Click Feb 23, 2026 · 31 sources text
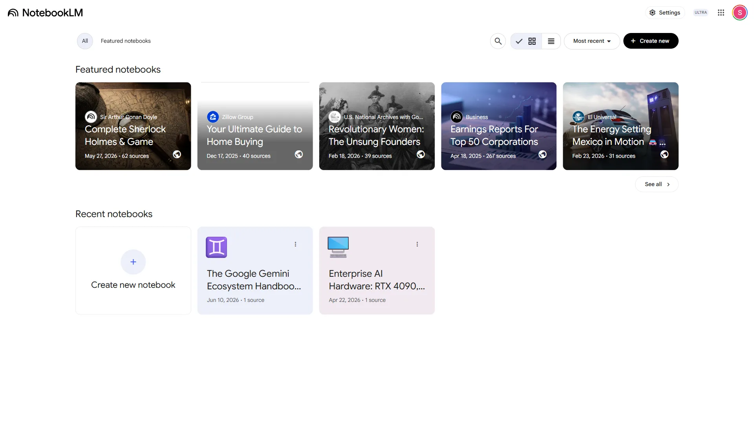The width and height of the screenshot is (754, 424). point(604,156)
